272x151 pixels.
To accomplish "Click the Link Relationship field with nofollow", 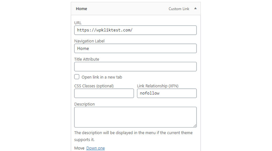I will coord(167,93).
